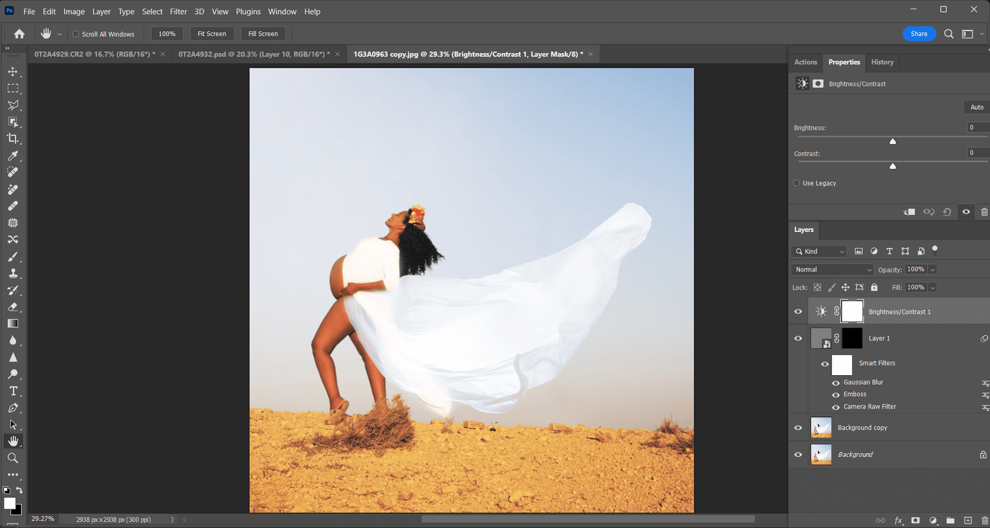Hide the Background copy layer
This screenshot has height=528, width=990.
pos(798,428)
